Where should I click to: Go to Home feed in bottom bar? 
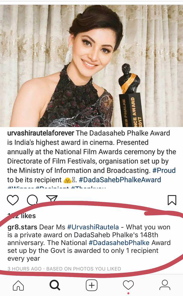[x=18, y=285]
